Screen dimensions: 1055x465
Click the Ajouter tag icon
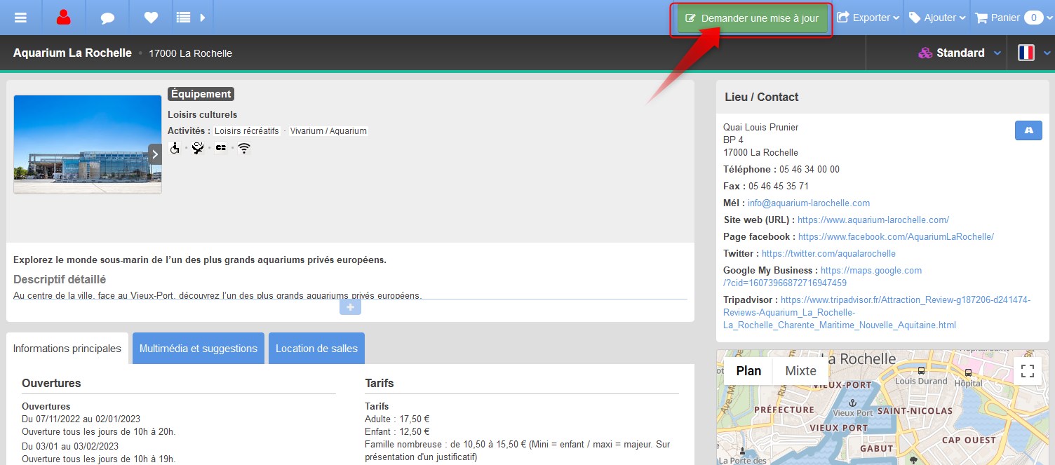click(x=915, y=18)
